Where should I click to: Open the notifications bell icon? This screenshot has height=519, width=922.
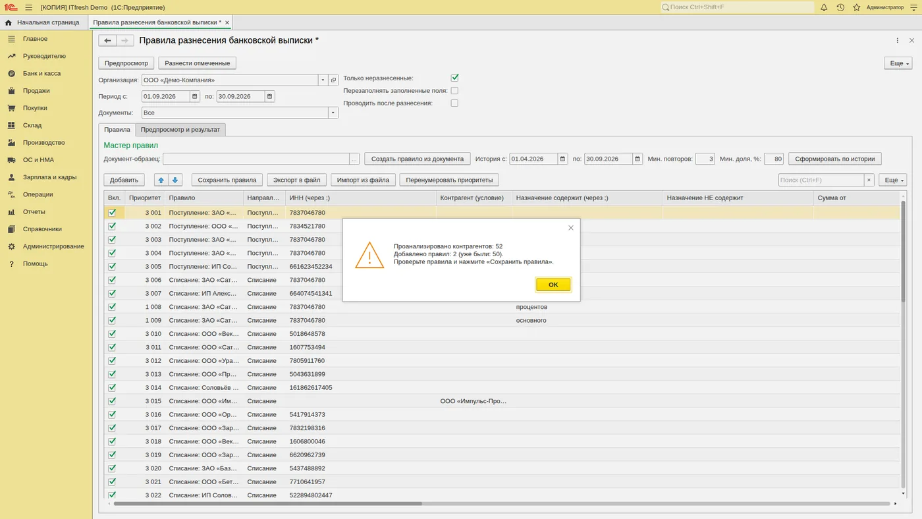click(x=824, y=7)
